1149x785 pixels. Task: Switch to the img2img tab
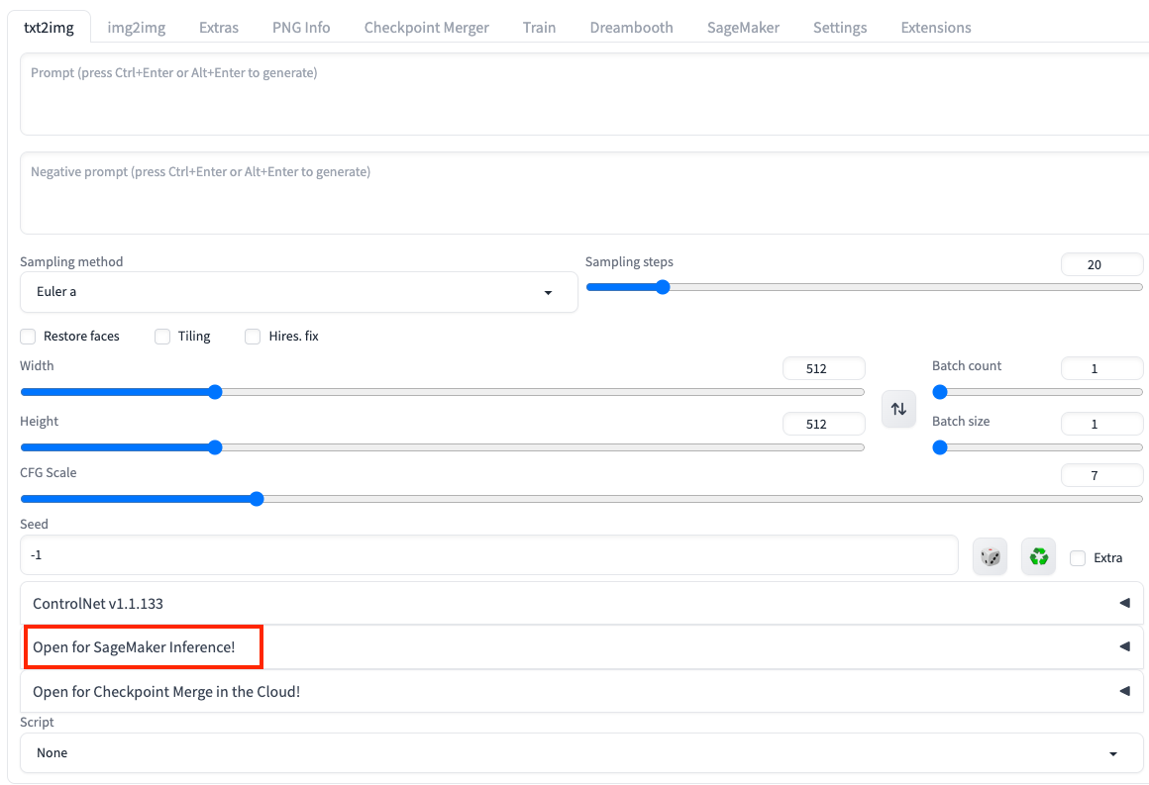pyautogui.click(x=137, y=28)
